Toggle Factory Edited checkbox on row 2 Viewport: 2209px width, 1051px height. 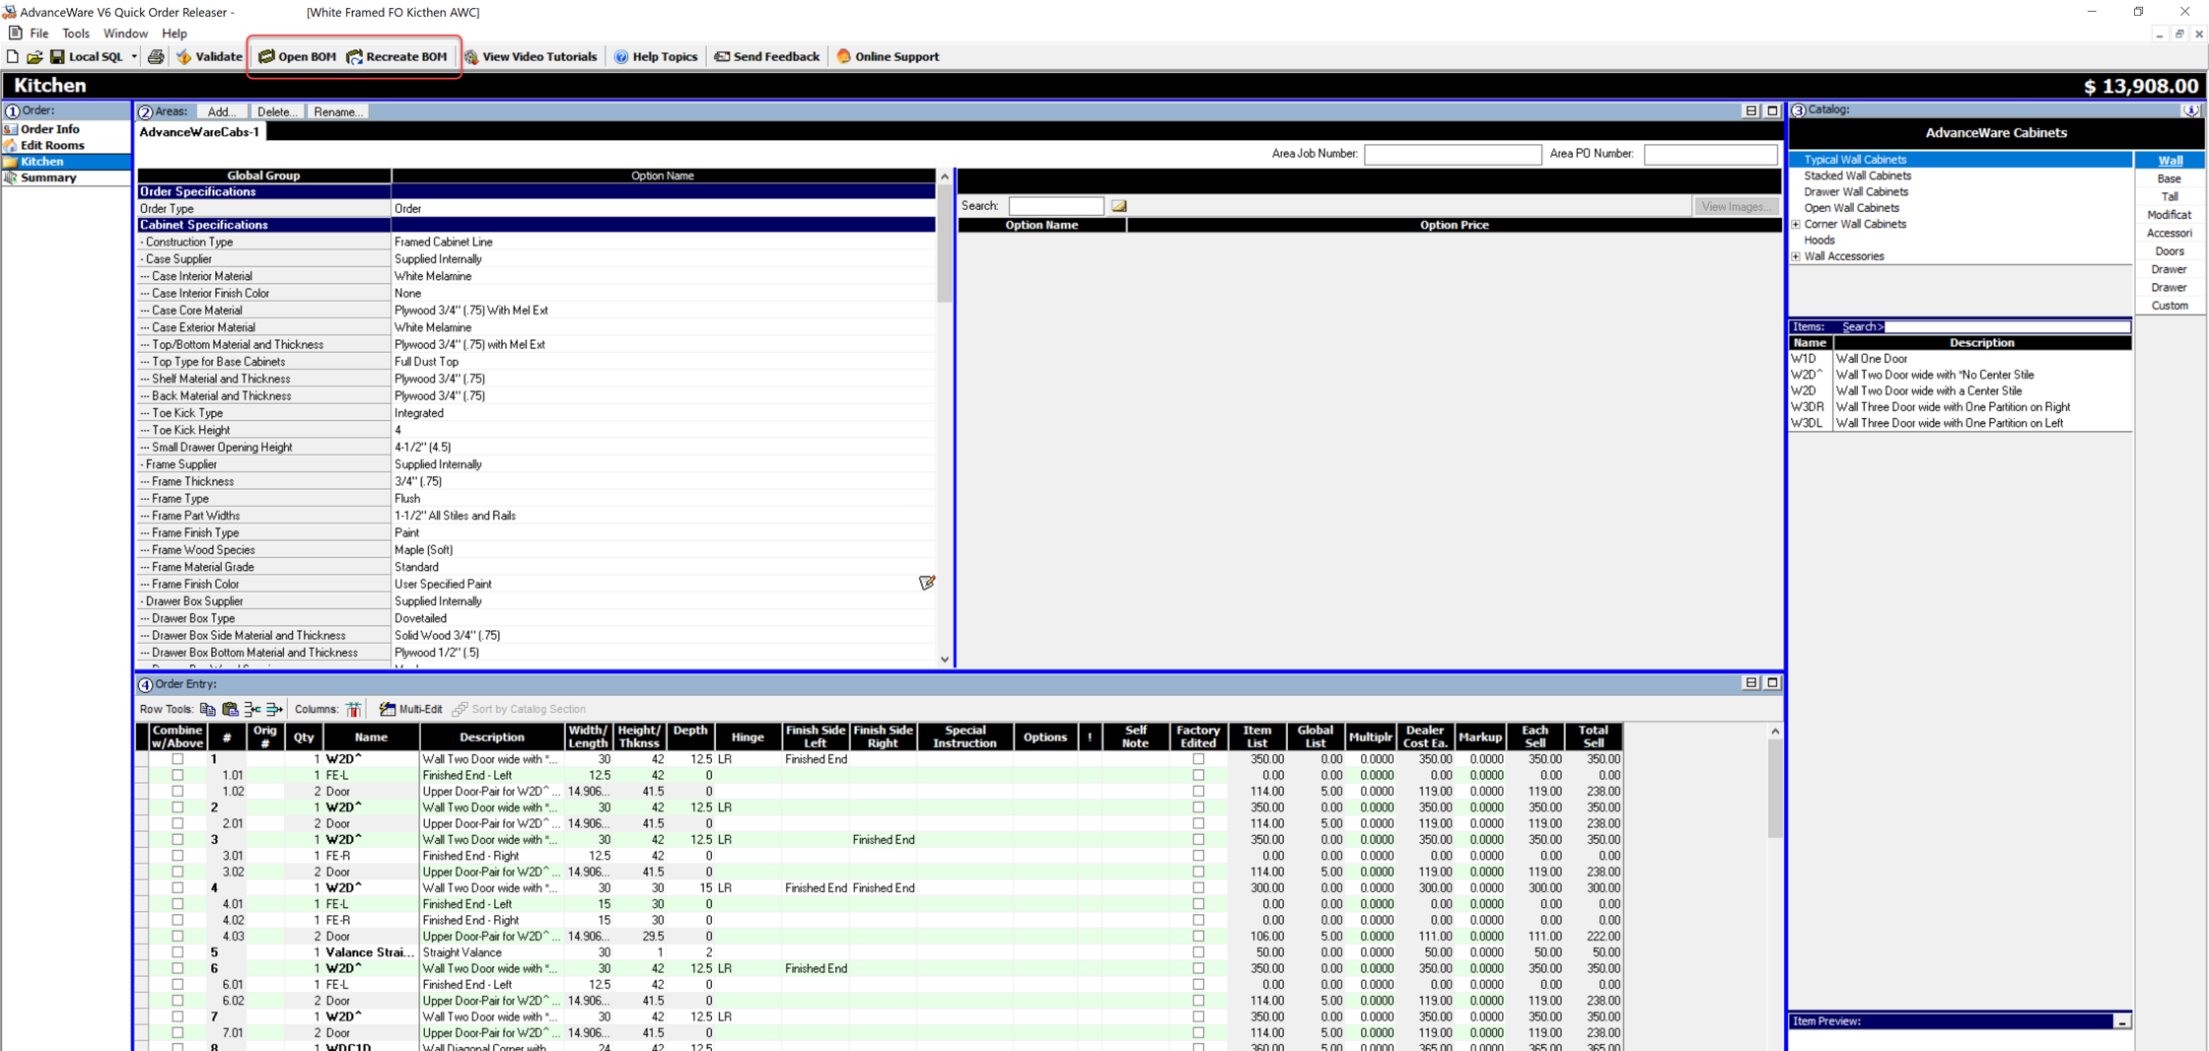1198,807
